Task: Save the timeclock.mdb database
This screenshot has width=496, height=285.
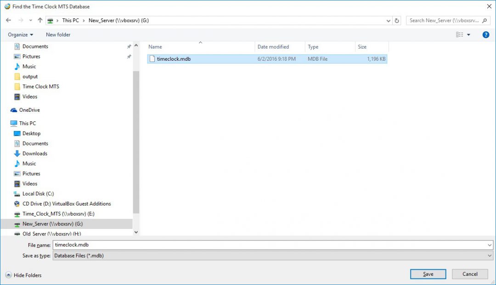Action: 428,274
